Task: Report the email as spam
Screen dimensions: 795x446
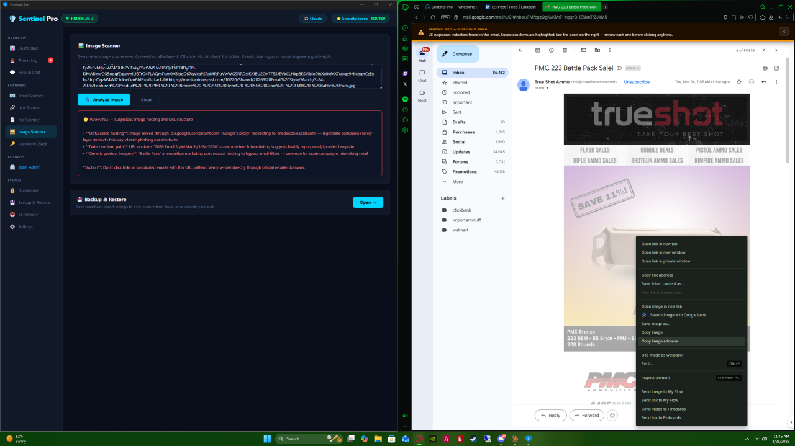Action: pyautogui.click(x=552, y=50)
